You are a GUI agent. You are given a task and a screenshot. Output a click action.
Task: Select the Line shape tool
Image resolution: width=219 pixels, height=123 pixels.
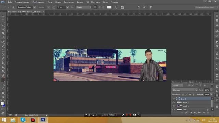pos(3,88)
